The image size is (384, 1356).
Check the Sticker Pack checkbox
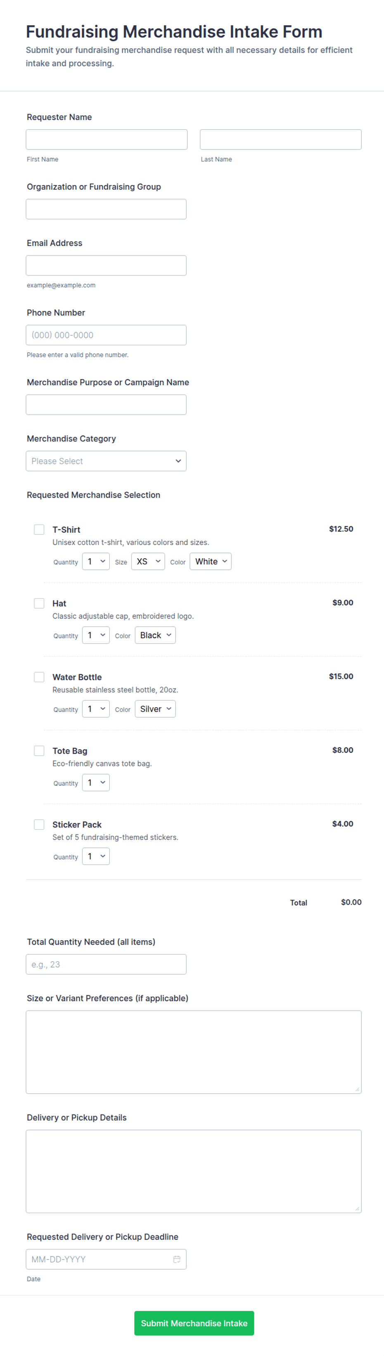point(39,824)
